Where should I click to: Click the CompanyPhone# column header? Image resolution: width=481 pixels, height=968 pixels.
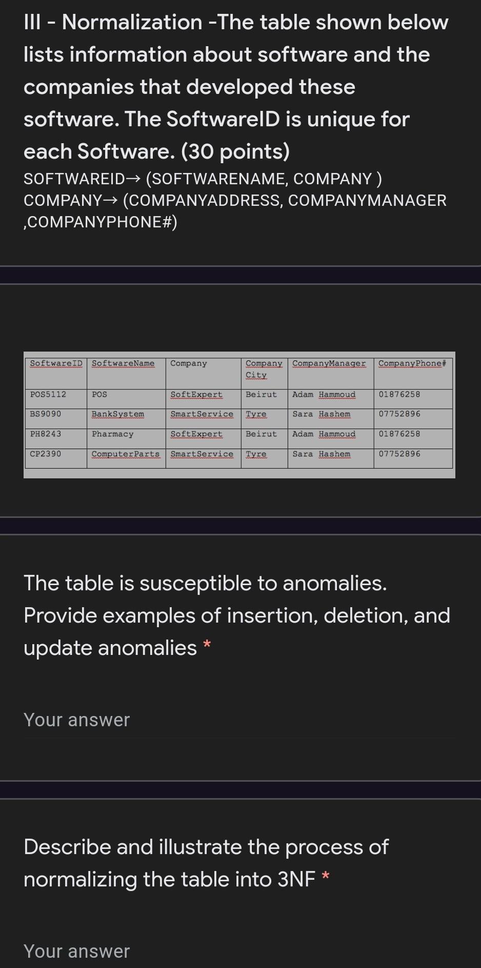[x=412, y=363]
